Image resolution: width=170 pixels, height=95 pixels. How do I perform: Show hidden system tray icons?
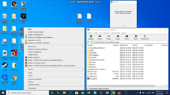[137, 93]
